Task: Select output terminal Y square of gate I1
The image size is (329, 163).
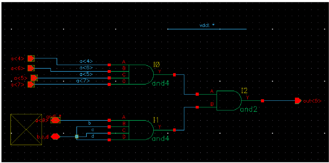Action: click(x=174, y=130)
